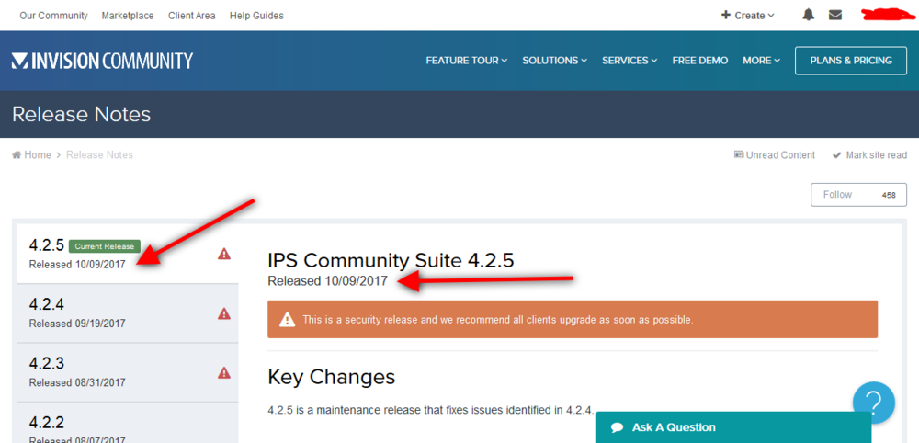Click the Release Notes breadcrumb
919x443 pixels.
click(x=99, y=154)
